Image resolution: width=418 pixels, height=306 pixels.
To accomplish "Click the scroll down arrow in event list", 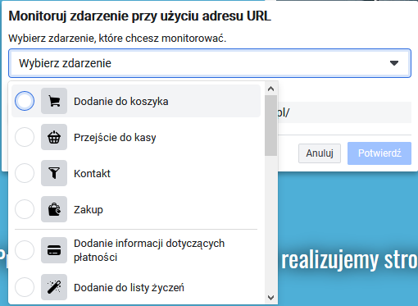I will coord(270,297).
